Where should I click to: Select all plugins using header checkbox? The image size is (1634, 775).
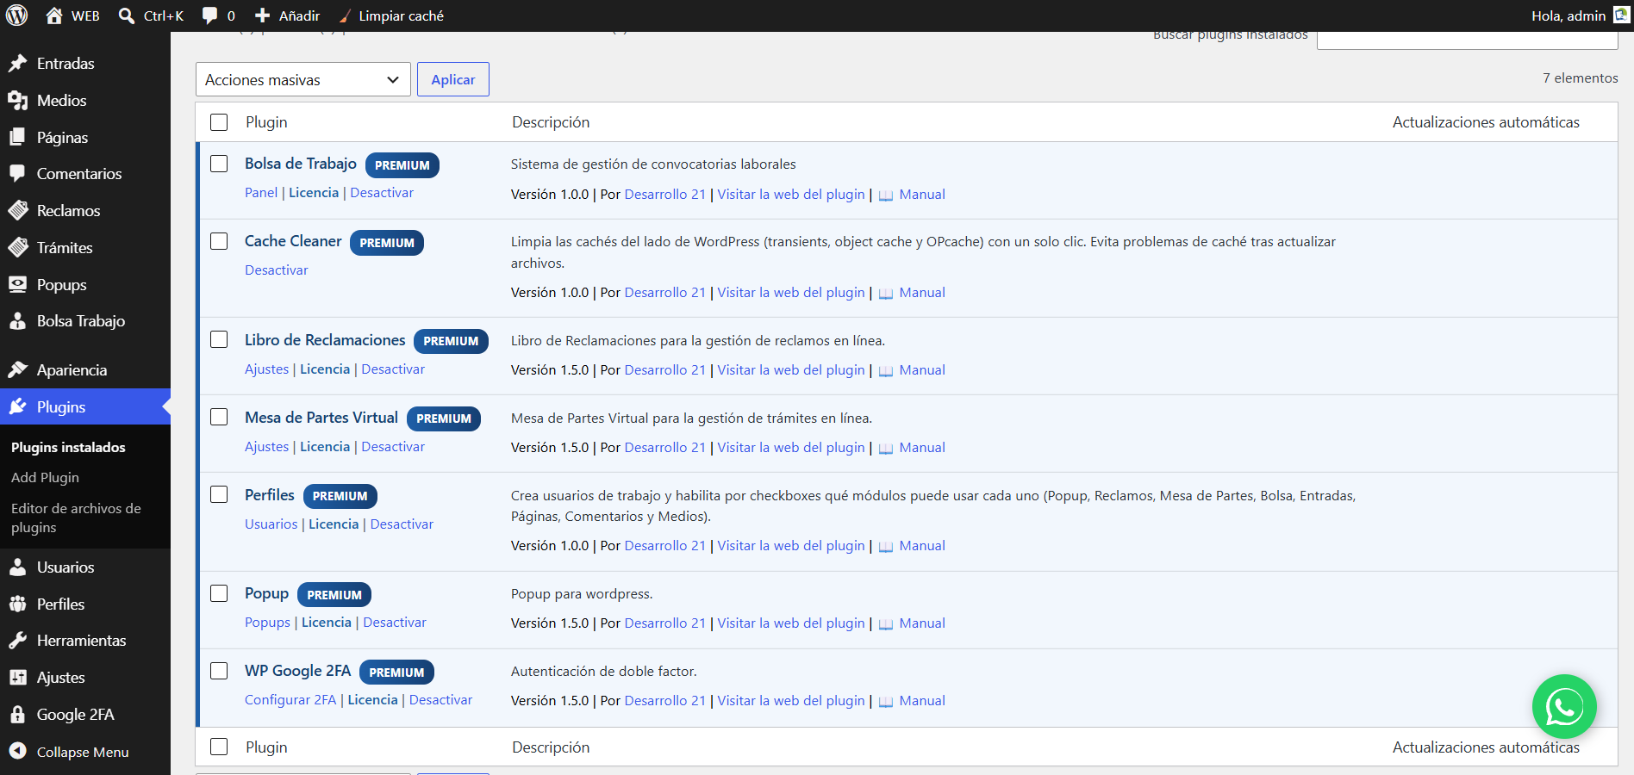point(219,122)
